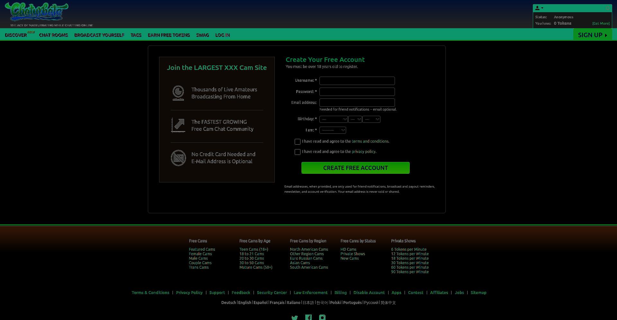Image resolution: width=617 pixels, height=320 pixels.
Task: Switch language to Português
Action: tap(353, 303)
